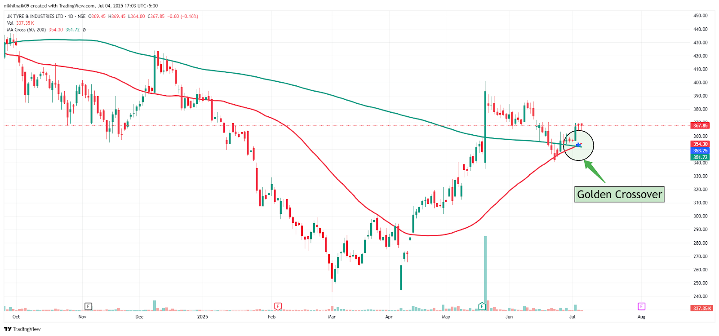Click the 270.00 price axis label

click(700, 256)
